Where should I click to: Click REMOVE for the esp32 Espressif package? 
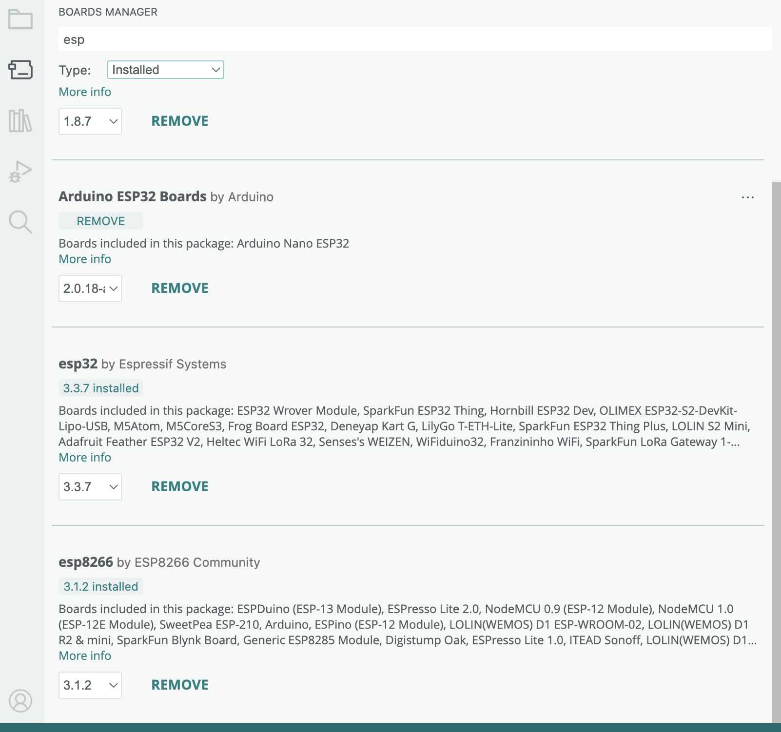coord(180,486)
